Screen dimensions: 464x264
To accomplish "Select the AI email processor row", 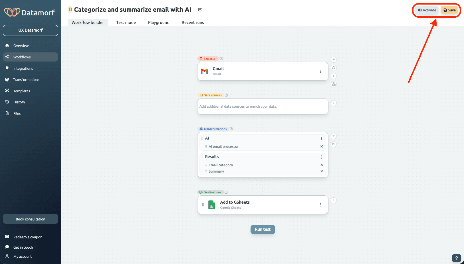I will click(263, 146).
